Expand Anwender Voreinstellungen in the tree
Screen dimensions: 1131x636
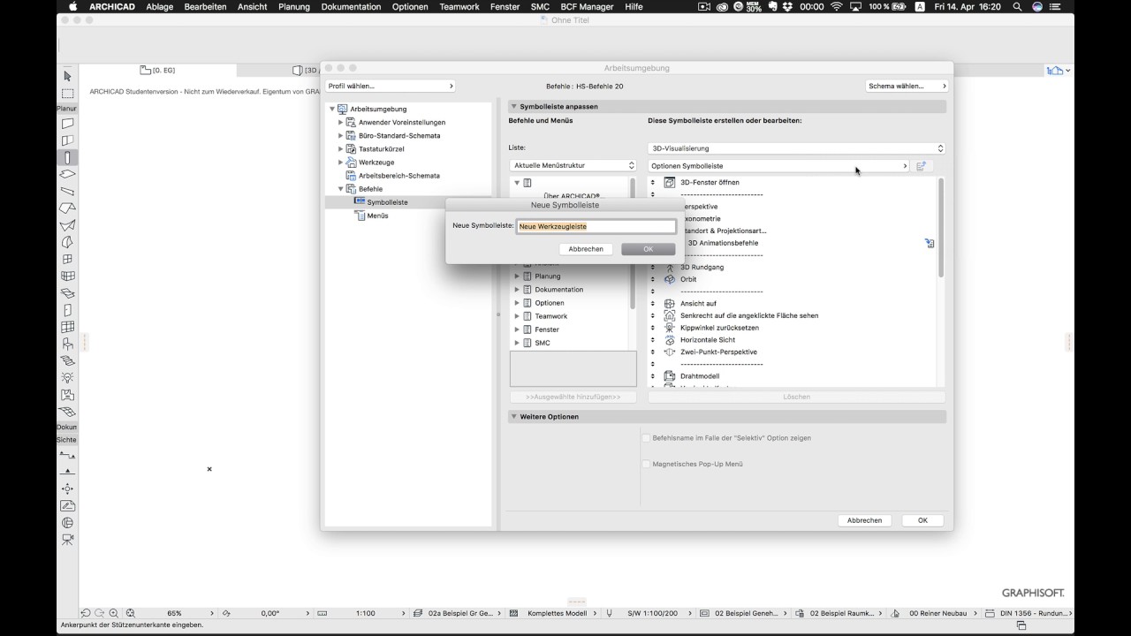341,123
